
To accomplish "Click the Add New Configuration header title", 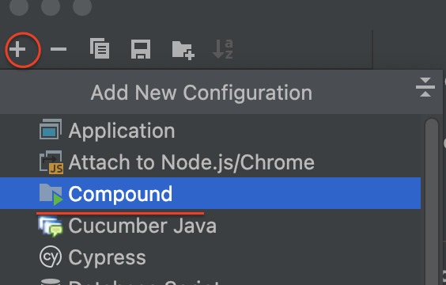I will (x=202, y=93).
